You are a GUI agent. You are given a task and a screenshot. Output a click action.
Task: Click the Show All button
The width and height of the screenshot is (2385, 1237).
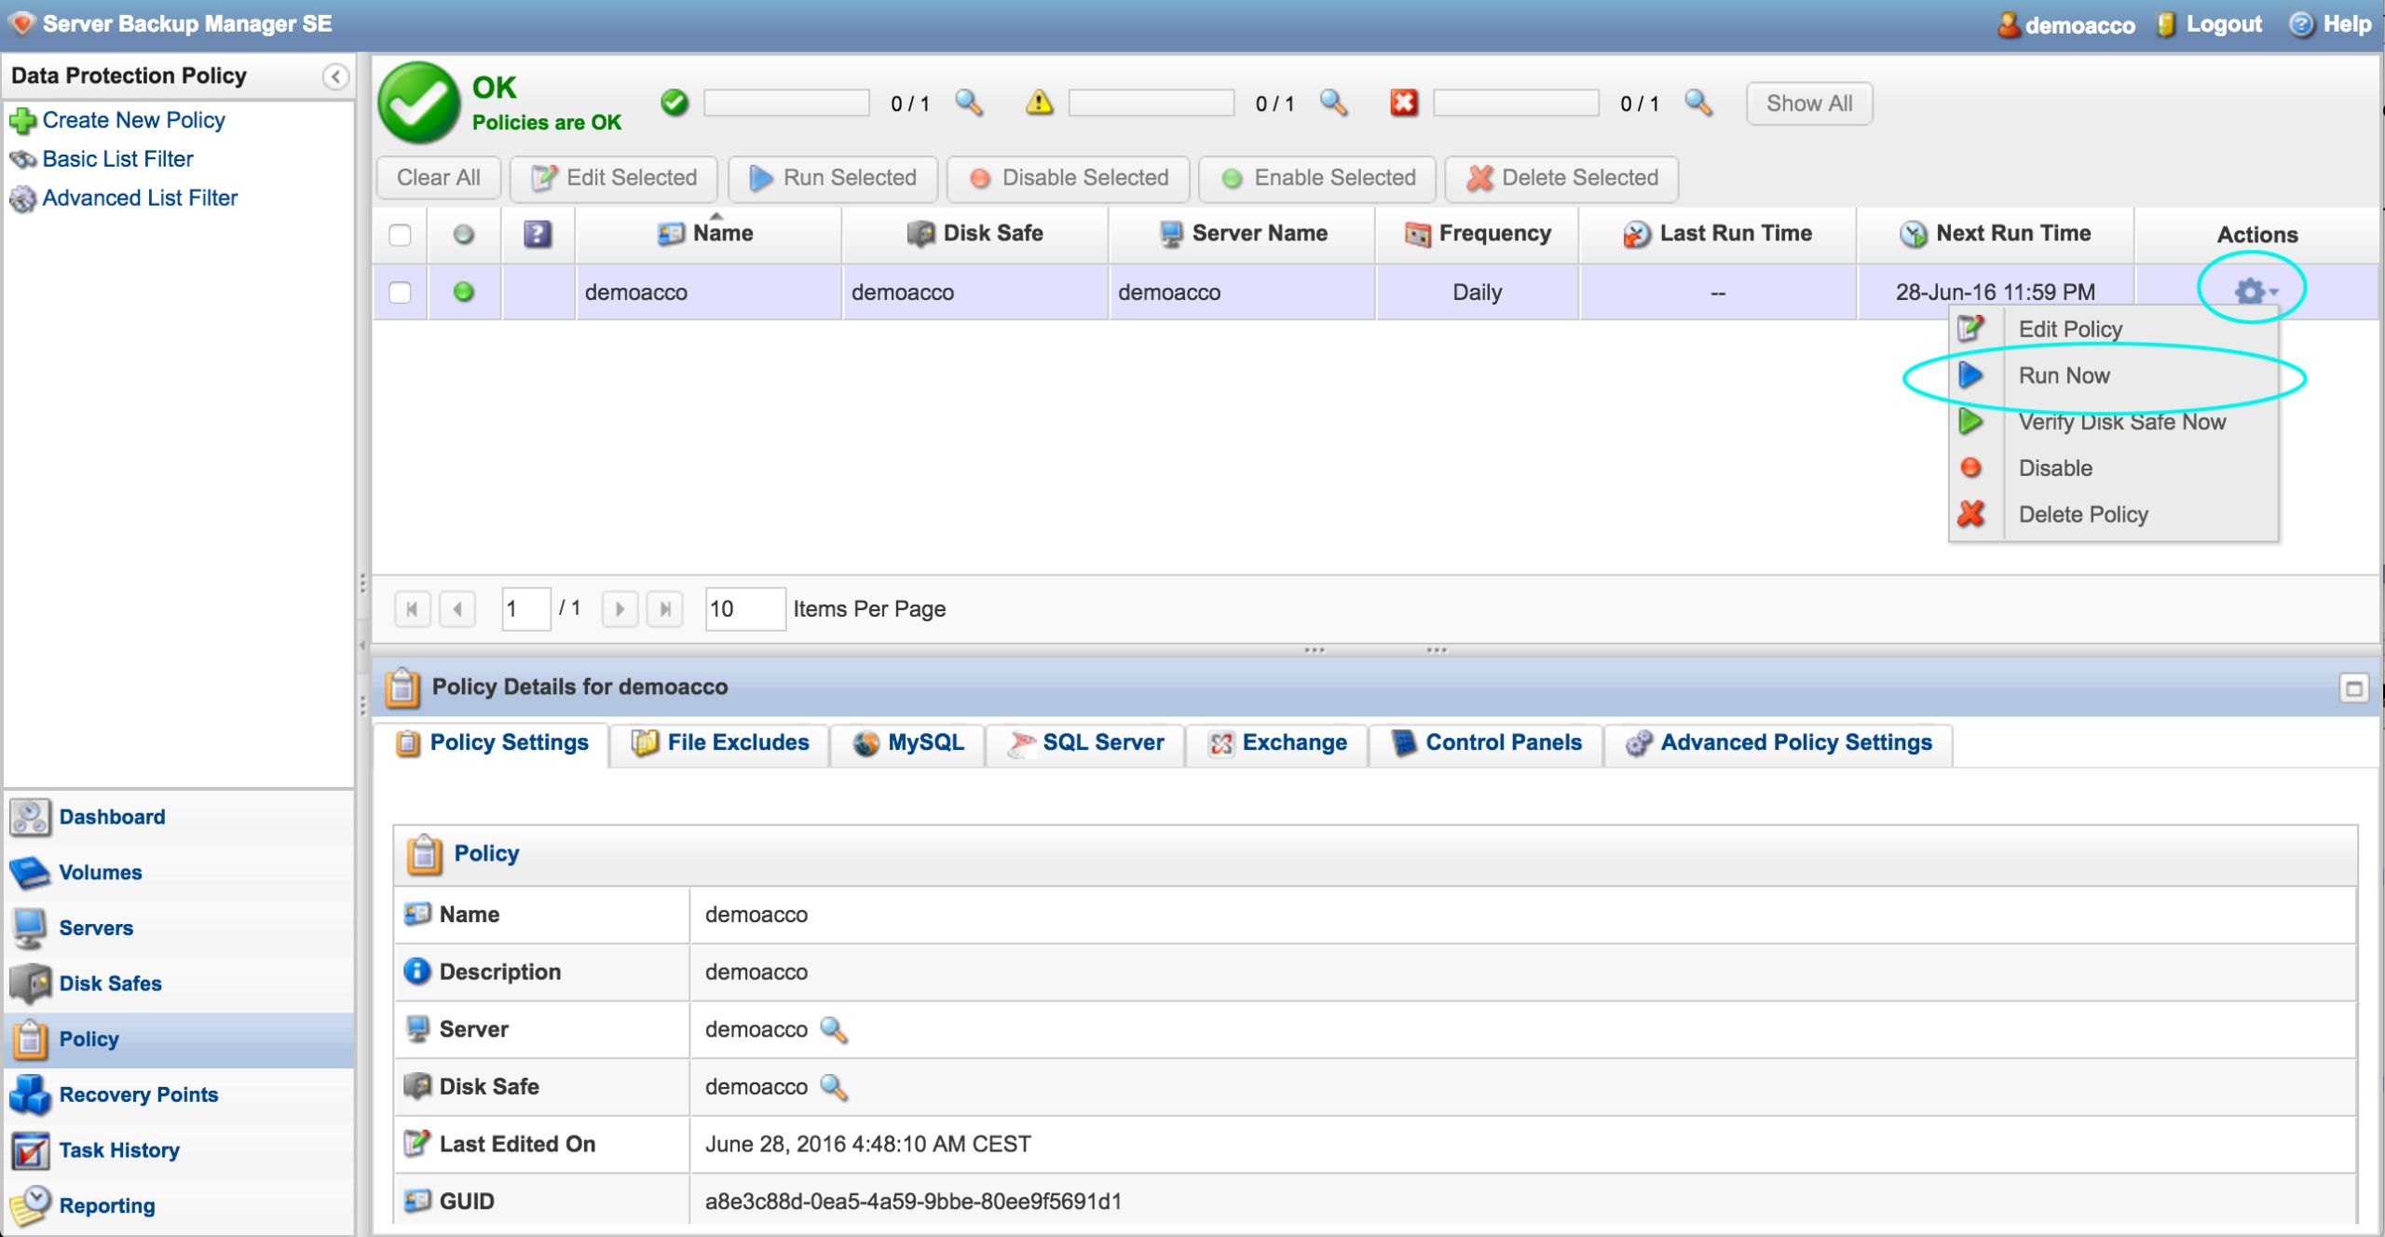(x=1808, y=103)
